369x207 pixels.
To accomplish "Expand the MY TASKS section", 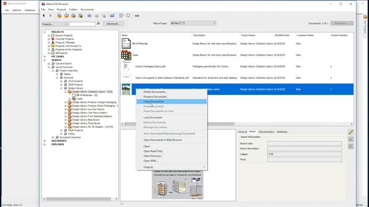I will coord(44,56).
